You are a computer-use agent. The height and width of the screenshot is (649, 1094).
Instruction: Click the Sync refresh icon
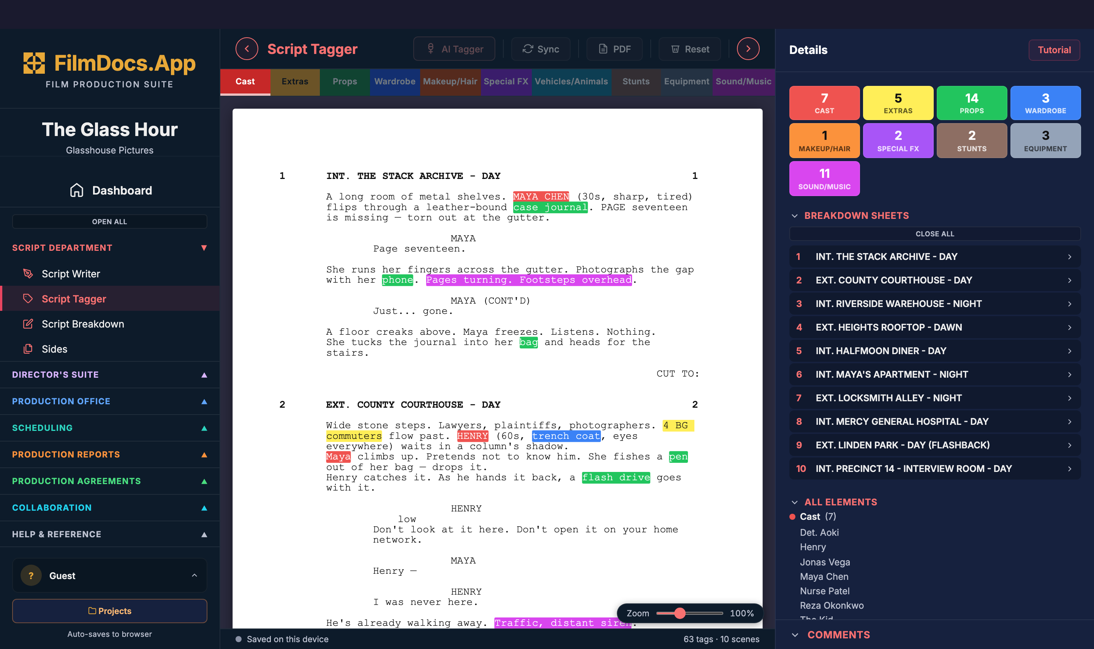pos(528,49)
